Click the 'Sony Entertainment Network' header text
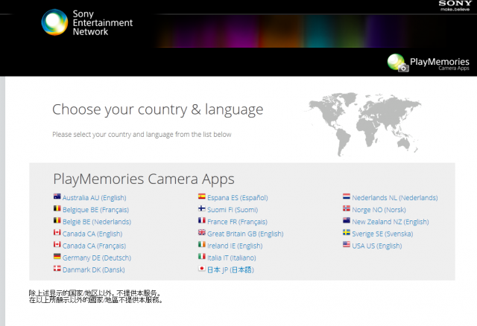 pyautogui.click(x=103, y=23)
